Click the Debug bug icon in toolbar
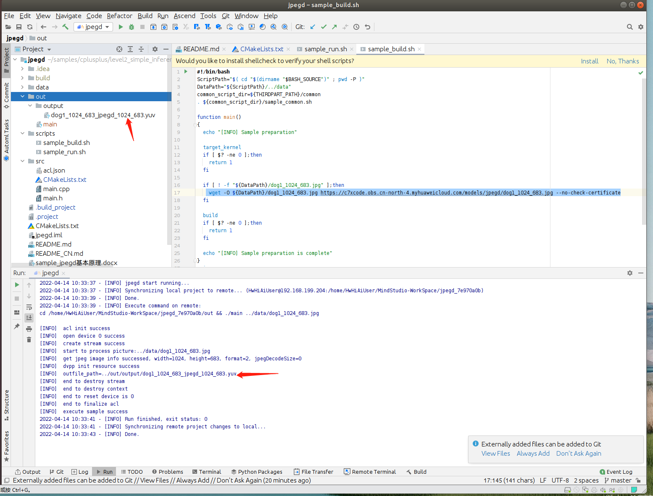 tap(132, 27)
